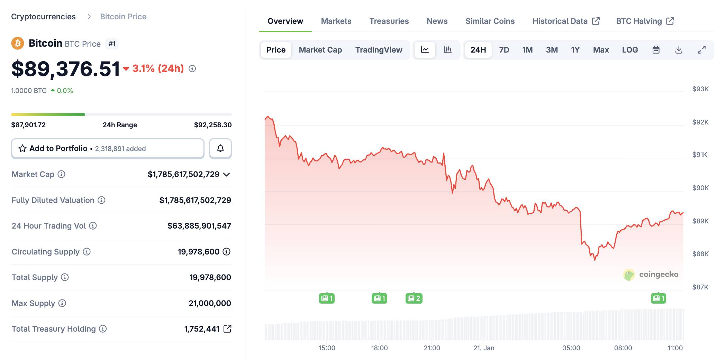The height and width of the screenshot is (361, 717).
Task: Change timeframe to 7D
Action: (x=504, y=49)
